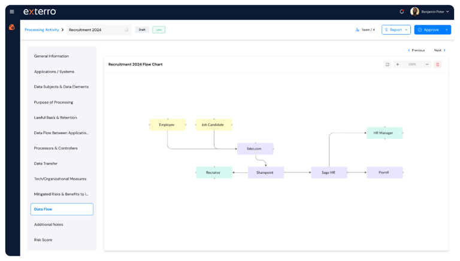Click the red delete flow chart icon
Viewport: 460px width, 261px height.
click(x=437, y=64)
